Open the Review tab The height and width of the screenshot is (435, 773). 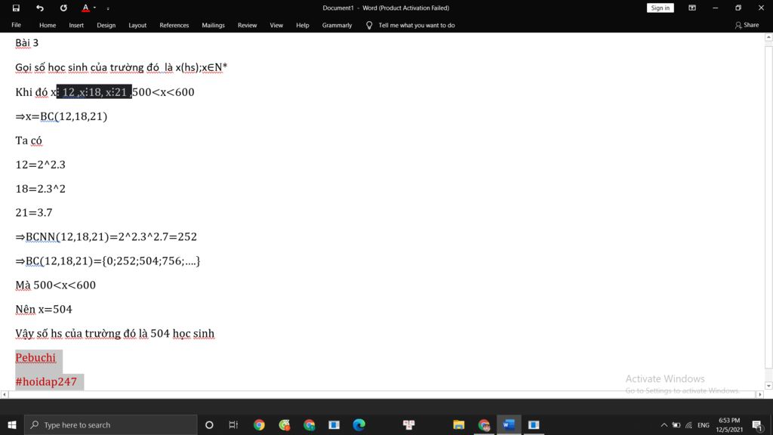click(x=247, y=25)
